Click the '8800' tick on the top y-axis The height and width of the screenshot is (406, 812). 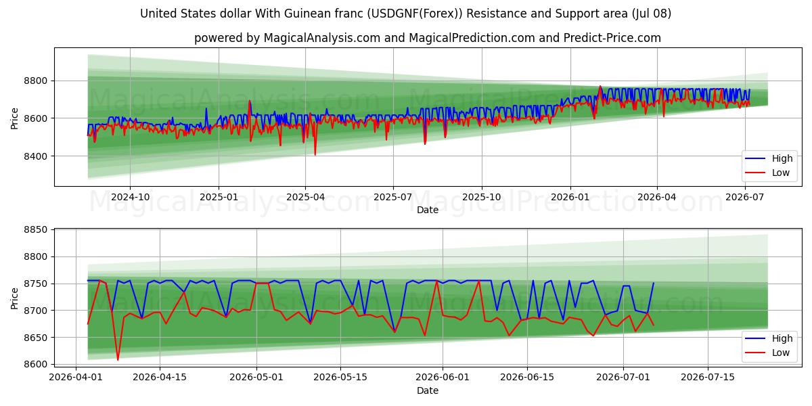[35, 81]
